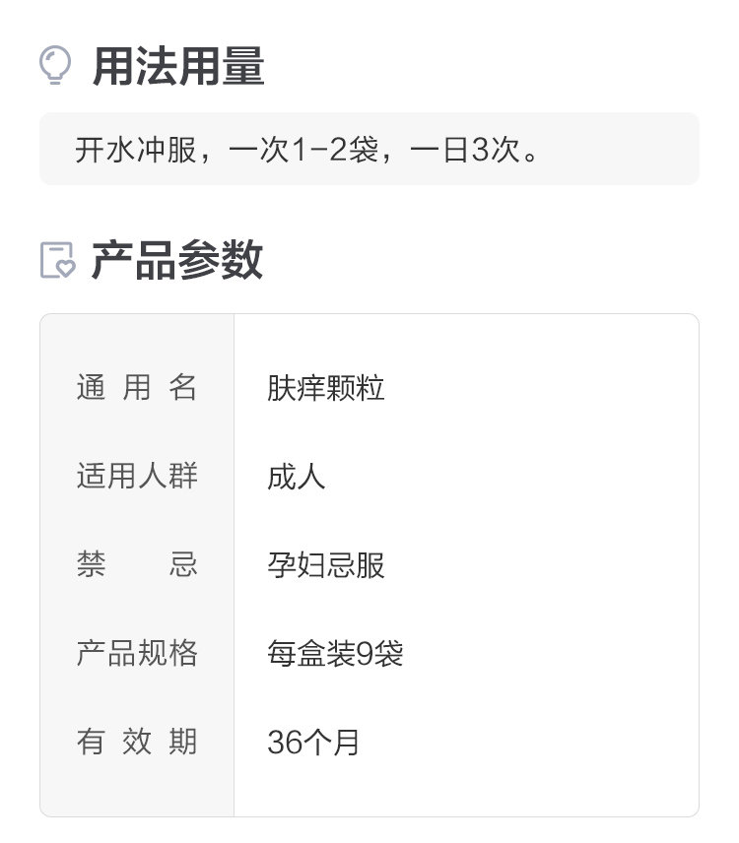Click the 期 character in the label column
Image resolution: width=739 pixels, height=843 pixels.
pos(183,743)
